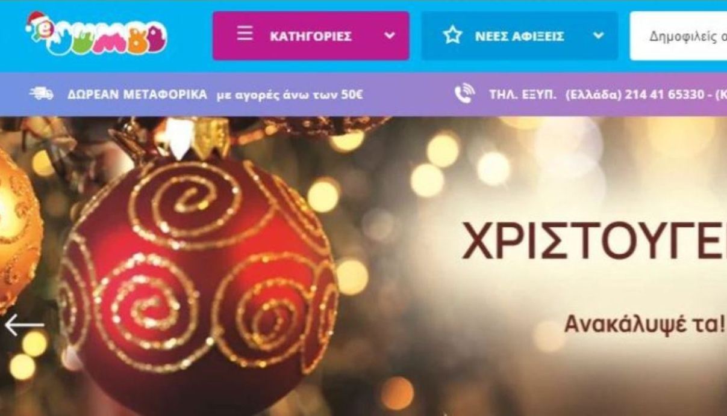Click the ΧΡΙΣΤΟΥΓΕ banner heading

tap(594, 240)
